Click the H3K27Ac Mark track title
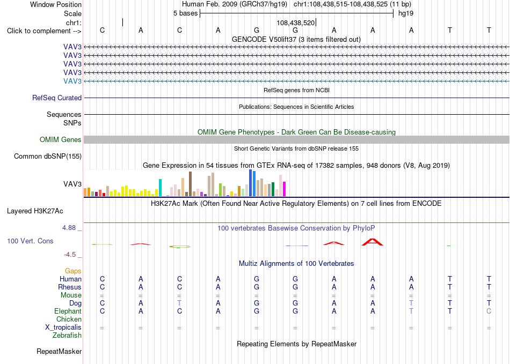The width and height of the screenshot is (510, 364). pyautogui.click(x=296, y=204)
